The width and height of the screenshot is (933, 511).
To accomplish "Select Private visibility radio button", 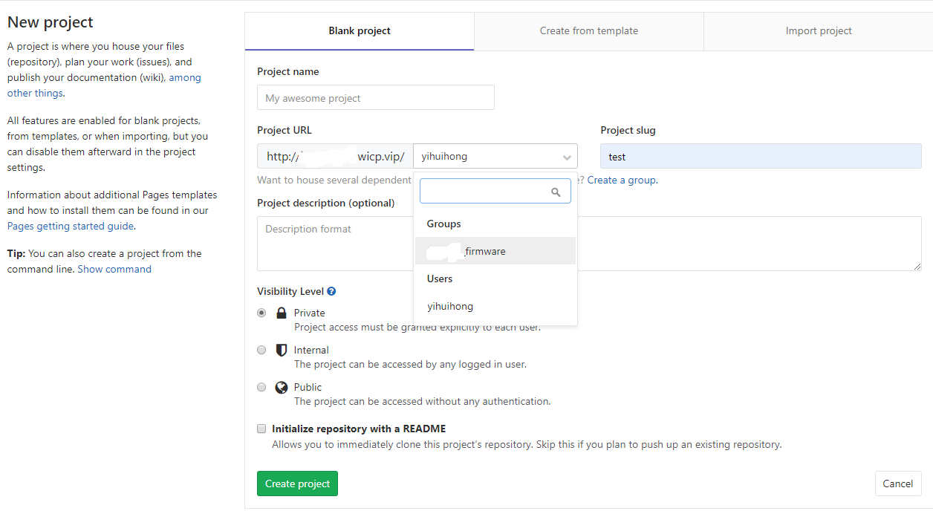I will pos(261,312).
